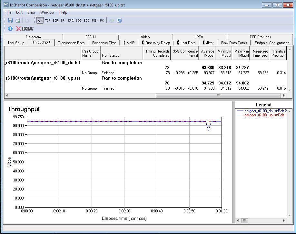This screenshot has height=234, width=296.
Task: Switch to the 802.11 tab
Action: click(91, 37)
